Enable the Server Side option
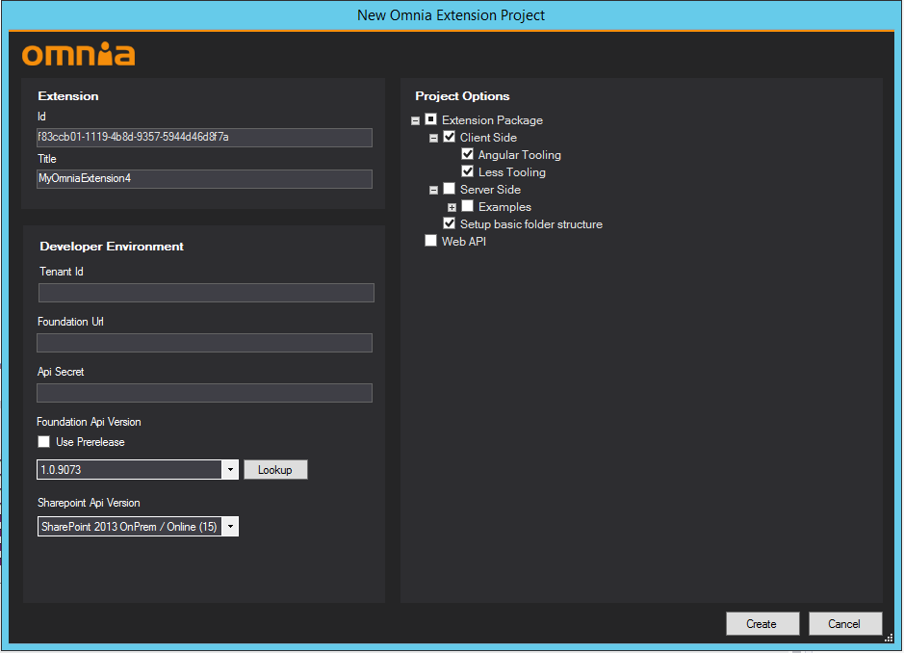 [449, 189]
